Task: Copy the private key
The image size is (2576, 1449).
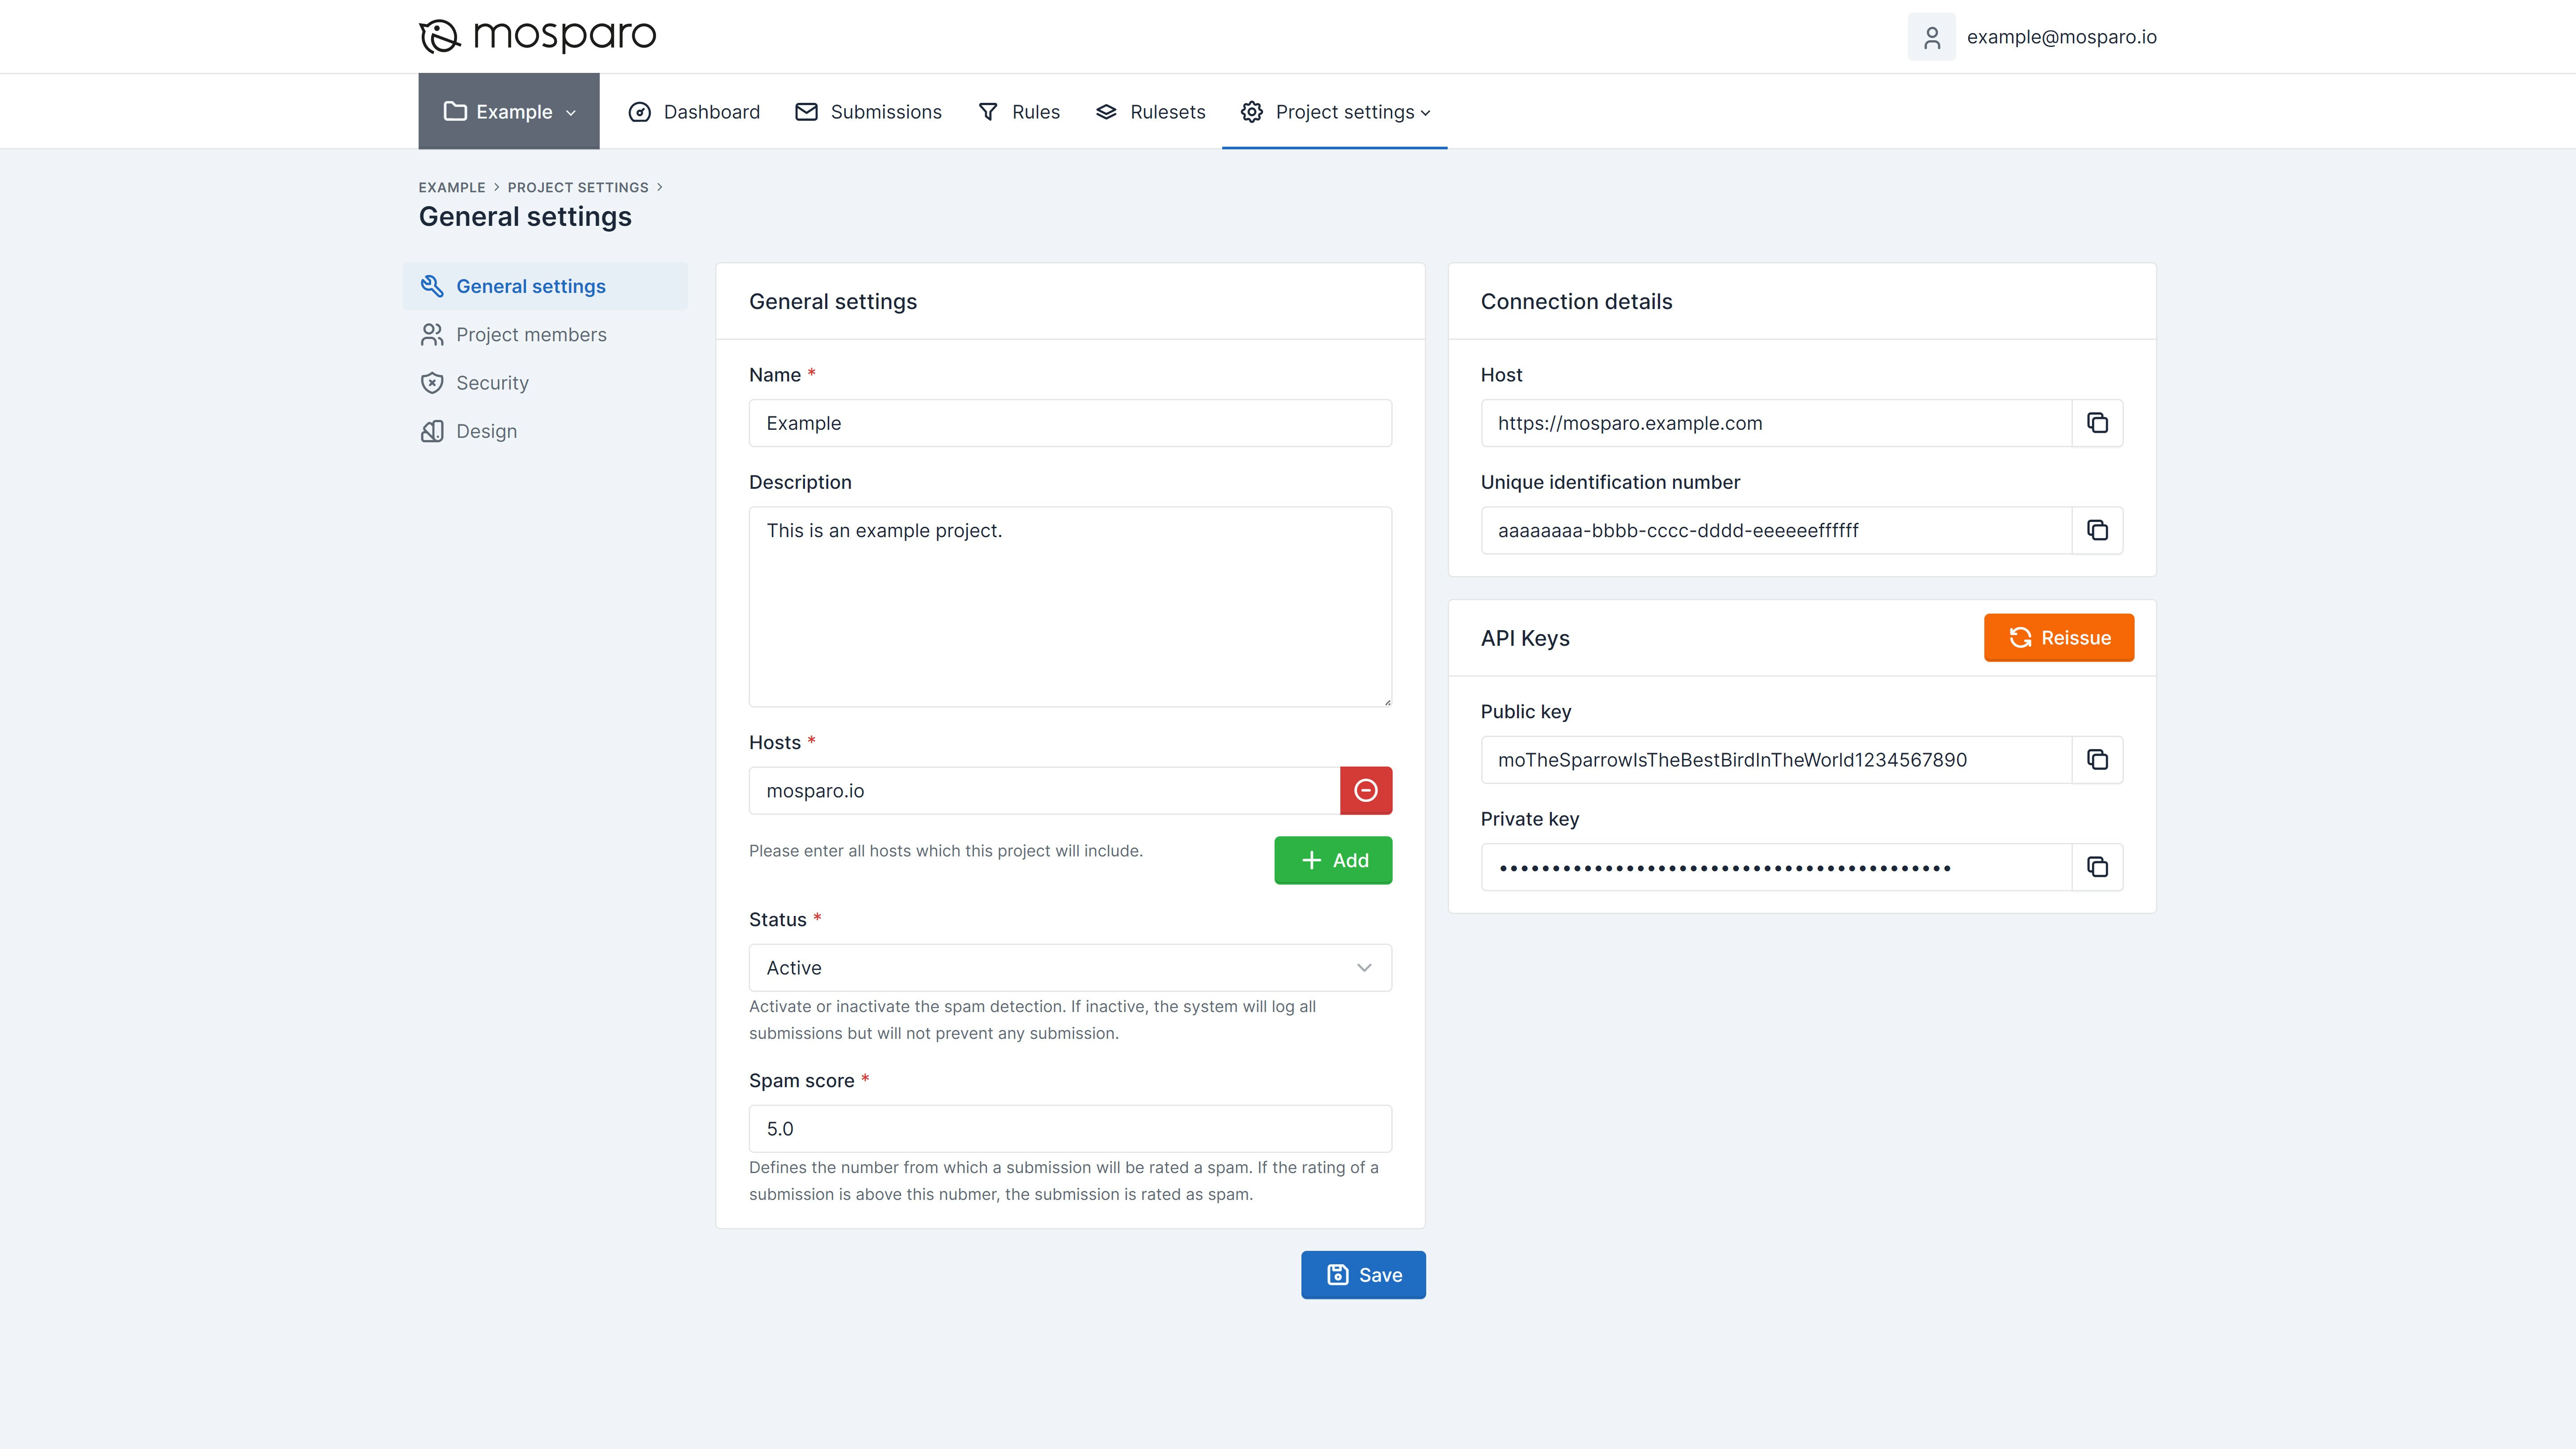Action: pyautogui.click(x=2097, y=867)
